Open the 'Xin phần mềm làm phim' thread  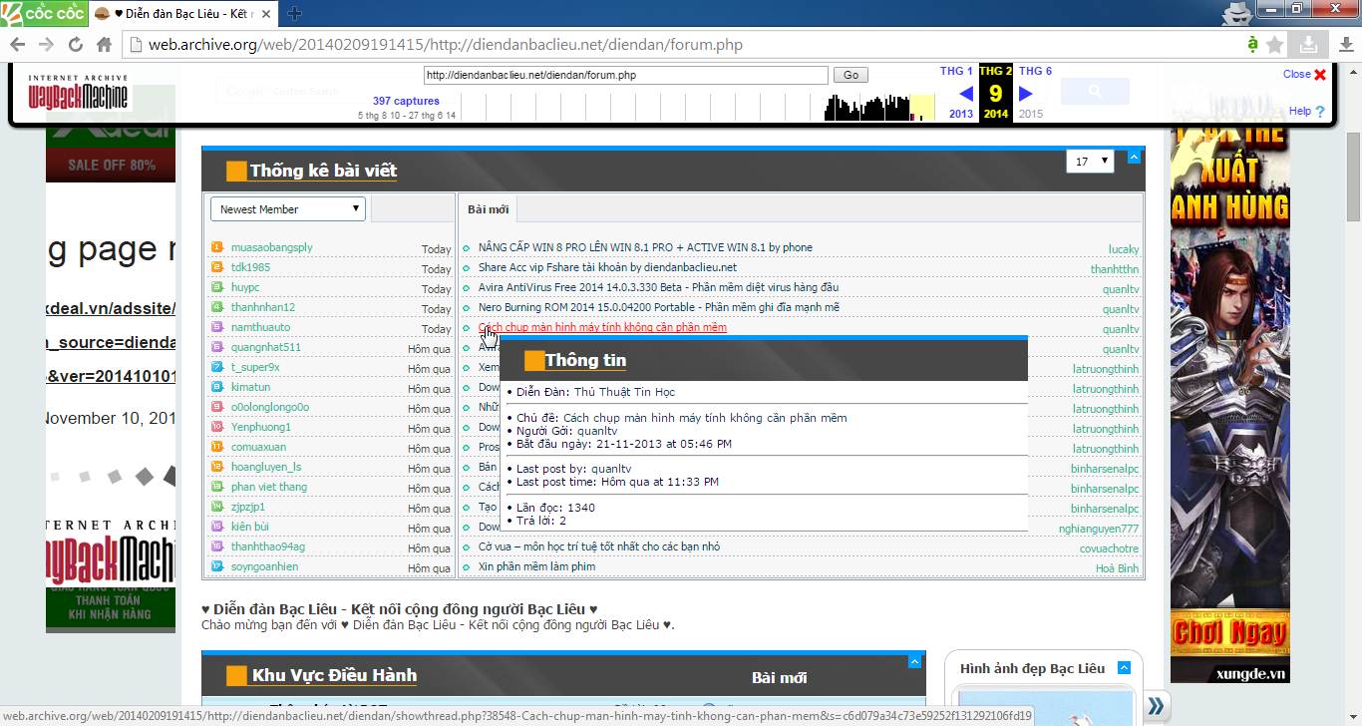point(536,566)
